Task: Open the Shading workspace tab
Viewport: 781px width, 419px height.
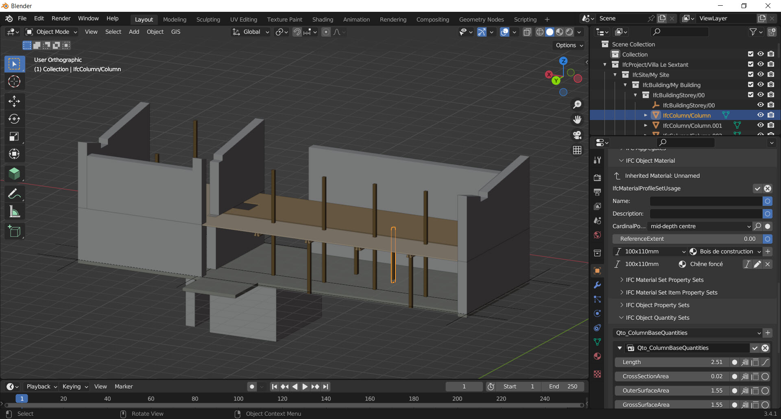Action: 323,19
